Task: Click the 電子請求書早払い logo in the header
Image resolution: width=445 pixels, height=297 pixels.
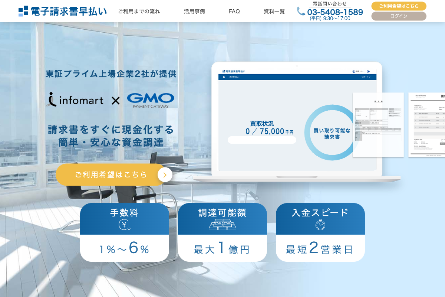Action: [x=63, y=11]
